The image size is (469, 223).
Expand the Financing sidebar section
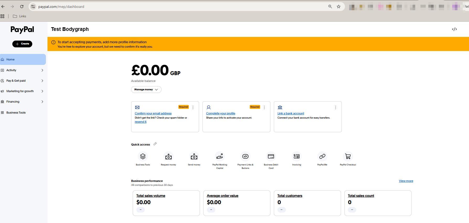click(x=23, y=102)
